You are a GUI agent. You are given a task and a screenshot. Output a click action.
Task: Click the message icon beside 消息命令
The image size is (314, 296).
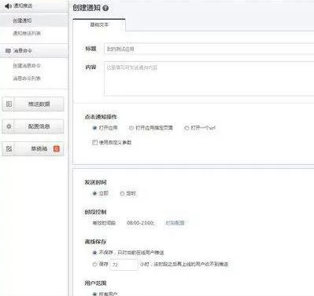pos(9,50)
